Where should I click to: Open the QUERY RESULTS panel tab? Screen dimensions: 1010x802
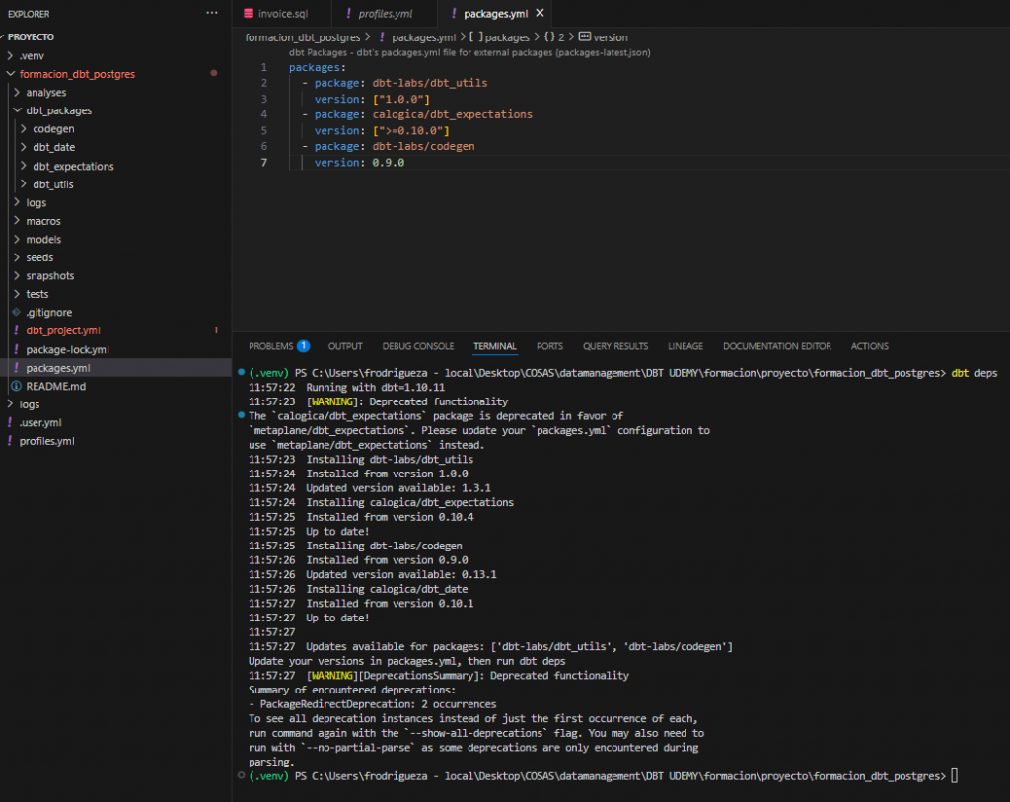click(615, 346)
